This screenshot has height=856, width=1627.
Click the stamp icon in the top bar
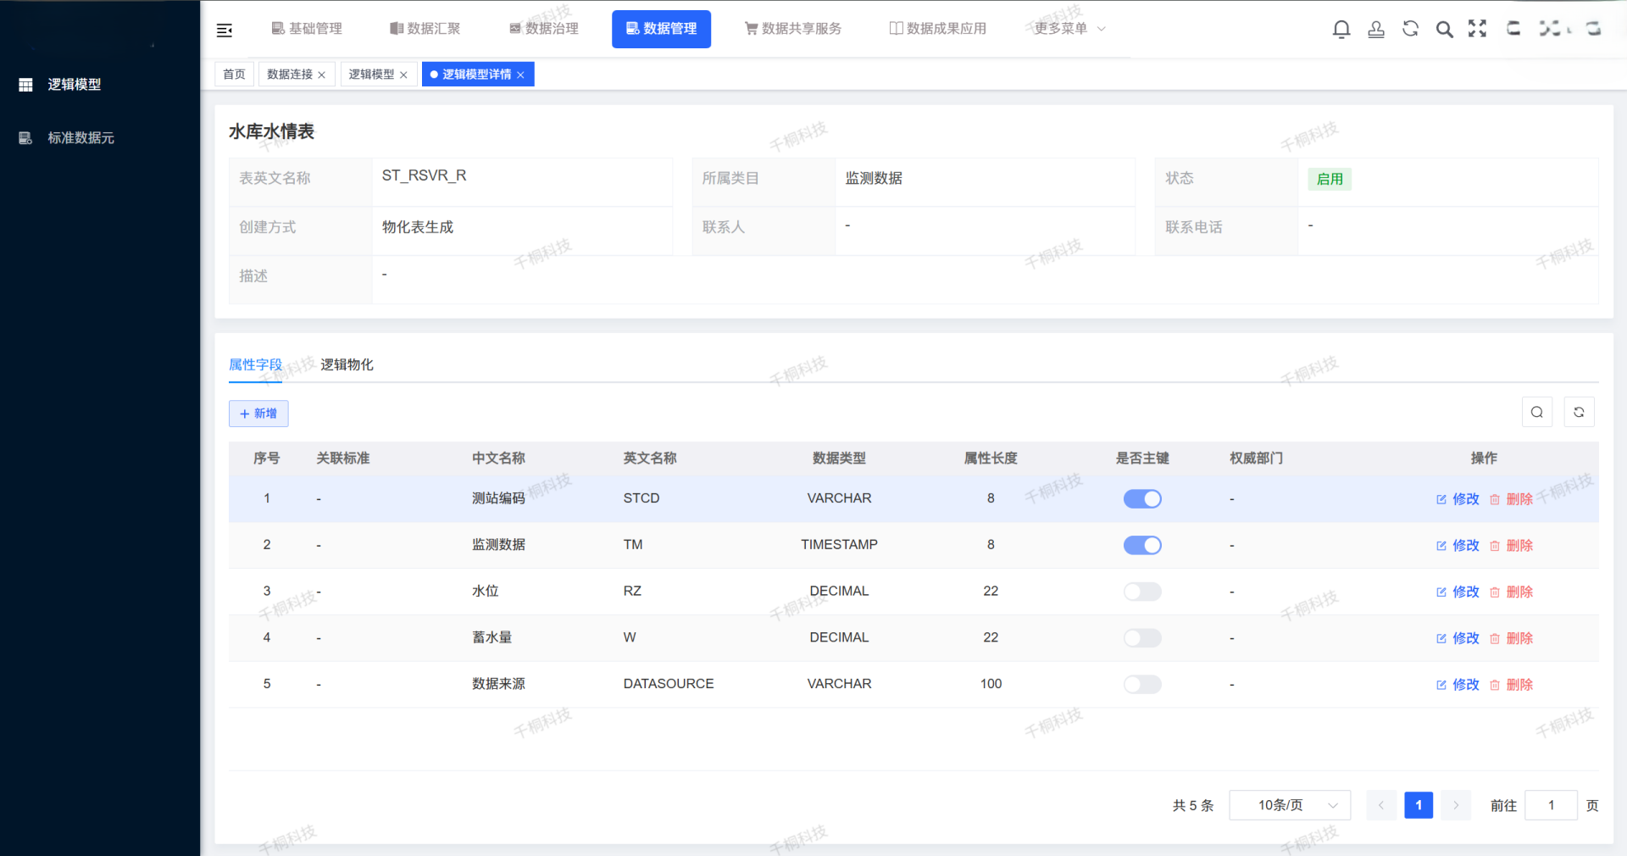pyautogui.click(x=1376, y=29)
